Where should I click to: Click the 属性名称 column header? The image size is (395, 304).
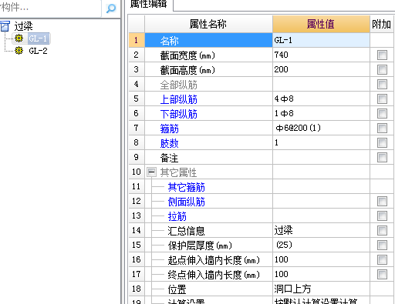208,24
